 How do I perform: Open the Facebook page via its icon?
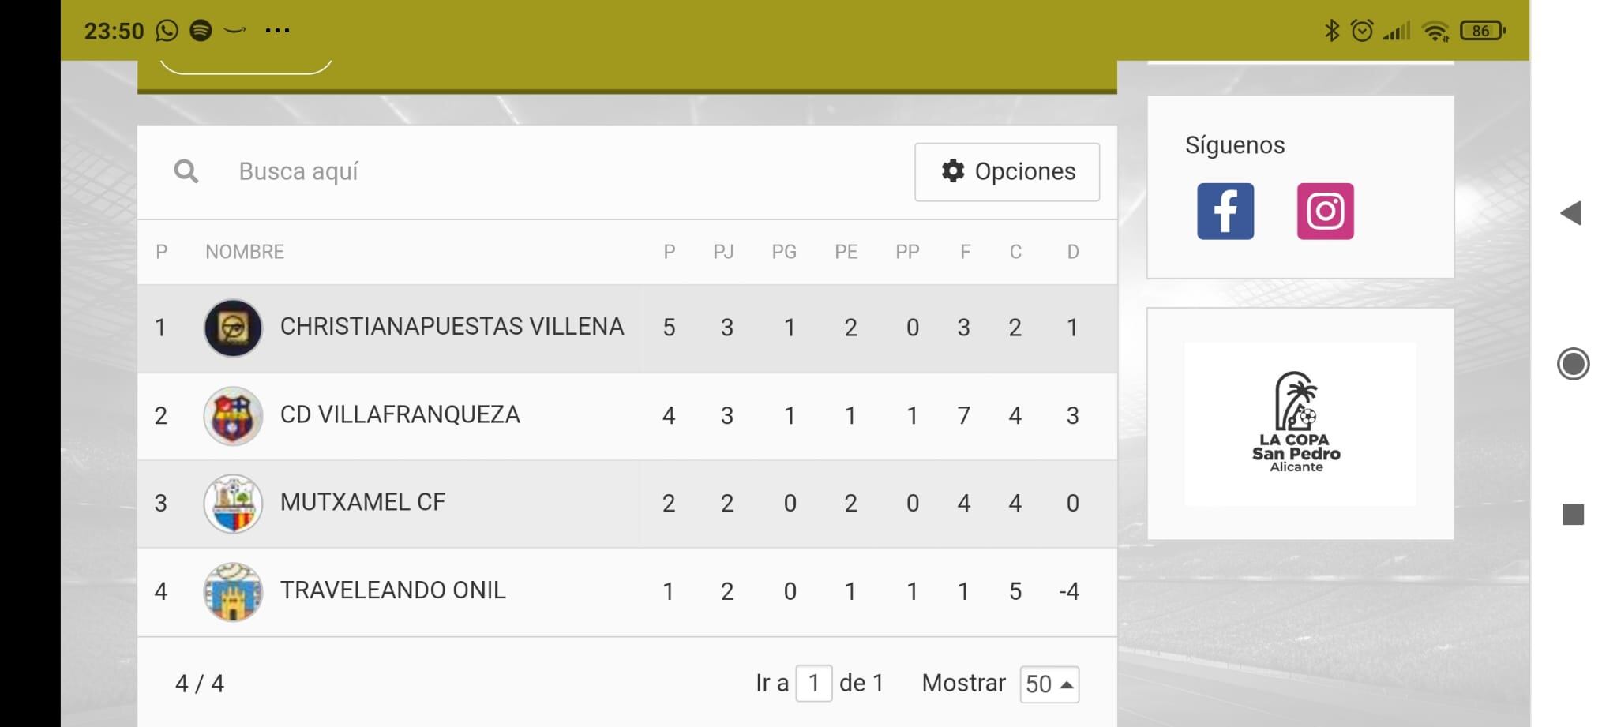[x=1225, y=211]
